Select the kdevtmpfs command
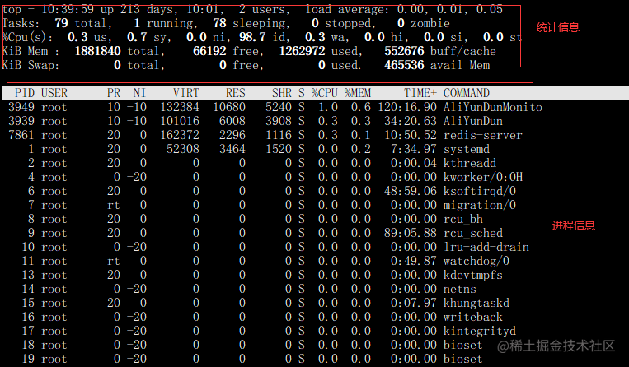 (472, 276)
